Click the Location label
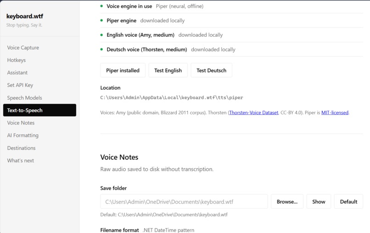The height and width of the screenshot is (233, 370). (110, 88)
